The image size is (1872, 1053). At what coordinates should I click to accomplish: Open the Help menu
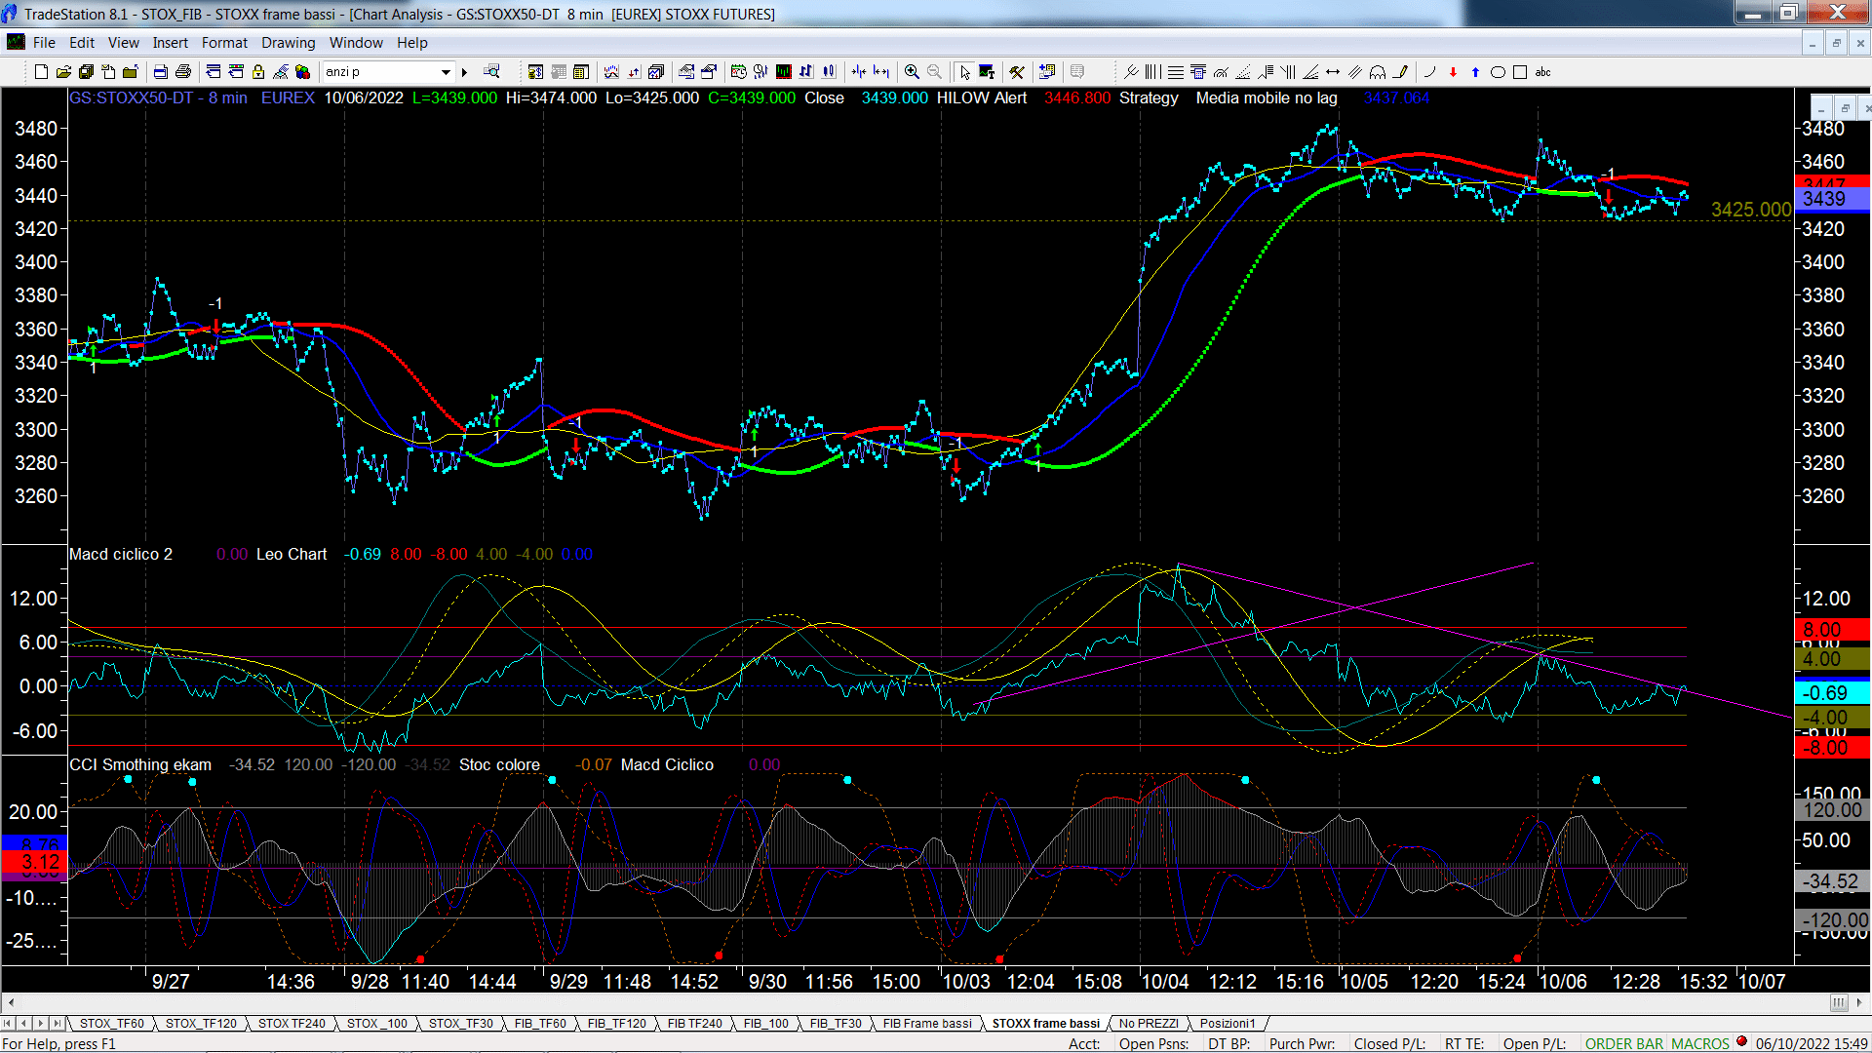coord(412,43)
